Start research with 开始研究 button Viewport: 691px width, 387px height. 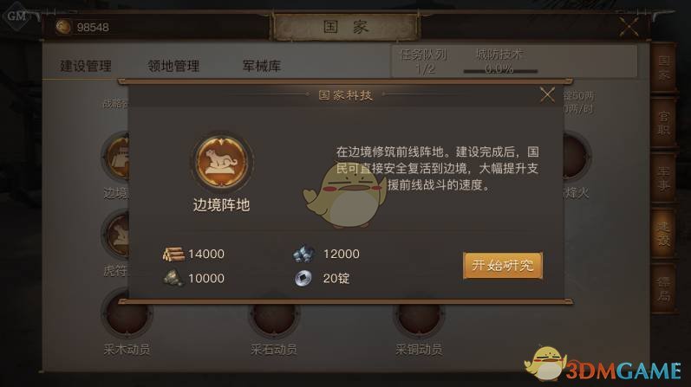503,266
